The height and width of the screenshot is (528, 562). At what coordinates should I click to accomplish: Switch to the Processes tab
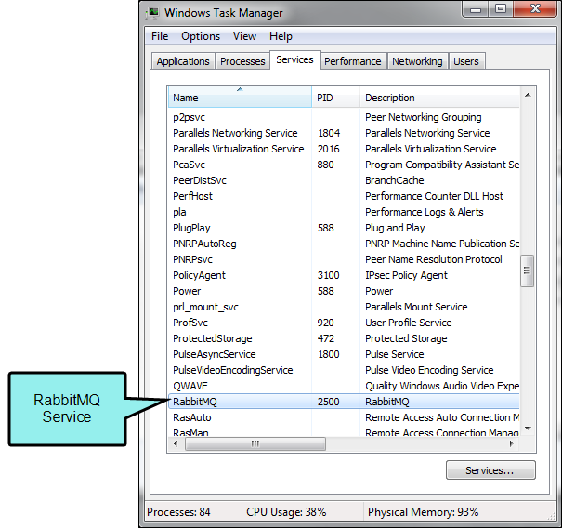[x=242, y=61]
